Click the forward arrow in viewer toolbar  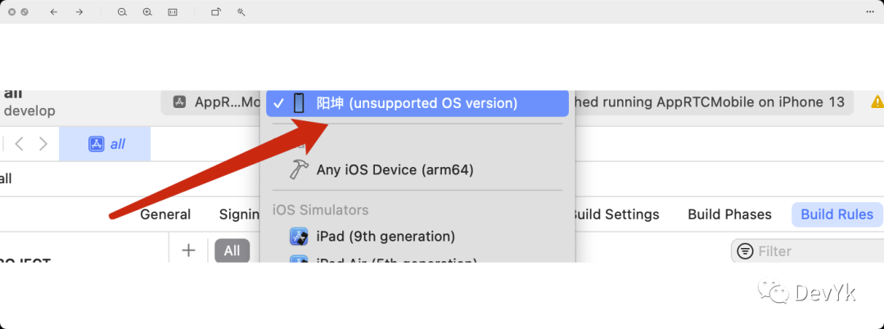point(79,12)
